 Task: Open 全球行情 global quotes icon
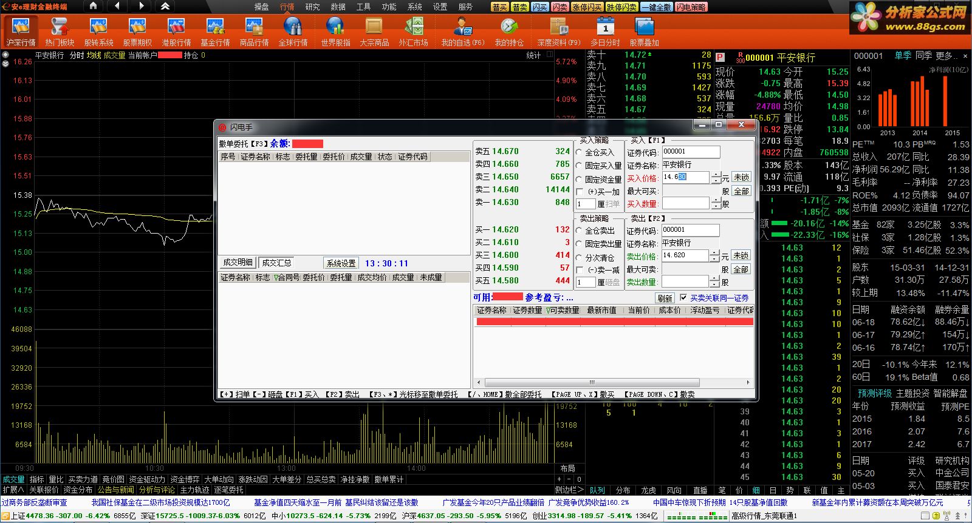point(293,32)
